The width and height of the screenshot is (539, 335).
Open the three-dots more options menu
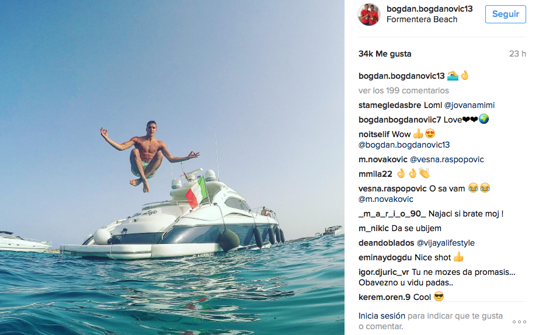point(519,322)
